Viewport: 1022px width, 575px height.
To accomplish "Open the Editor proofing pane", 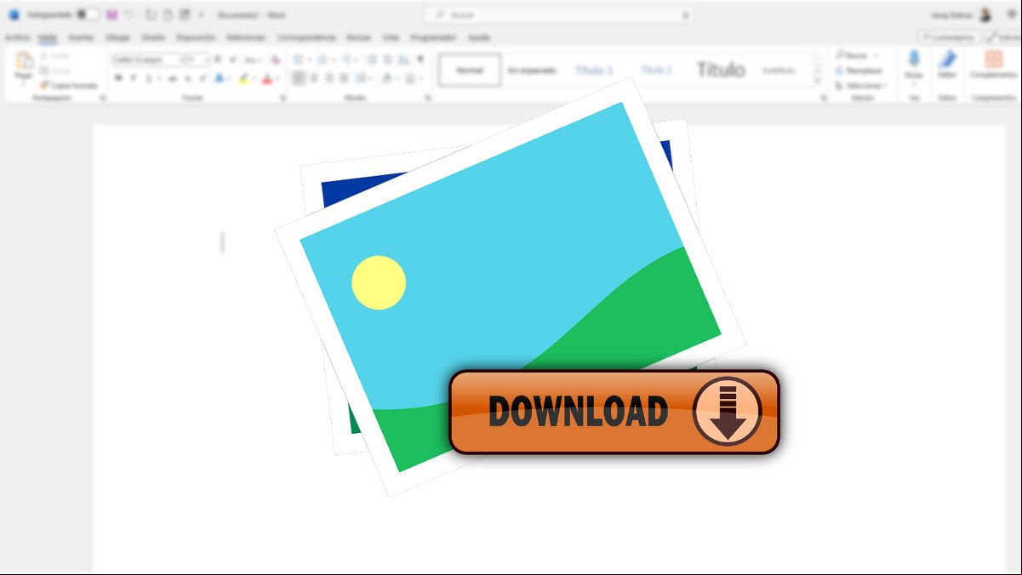I will (x=947, y=60).
